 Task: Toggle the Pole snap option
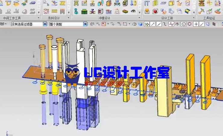pos(171,24)
